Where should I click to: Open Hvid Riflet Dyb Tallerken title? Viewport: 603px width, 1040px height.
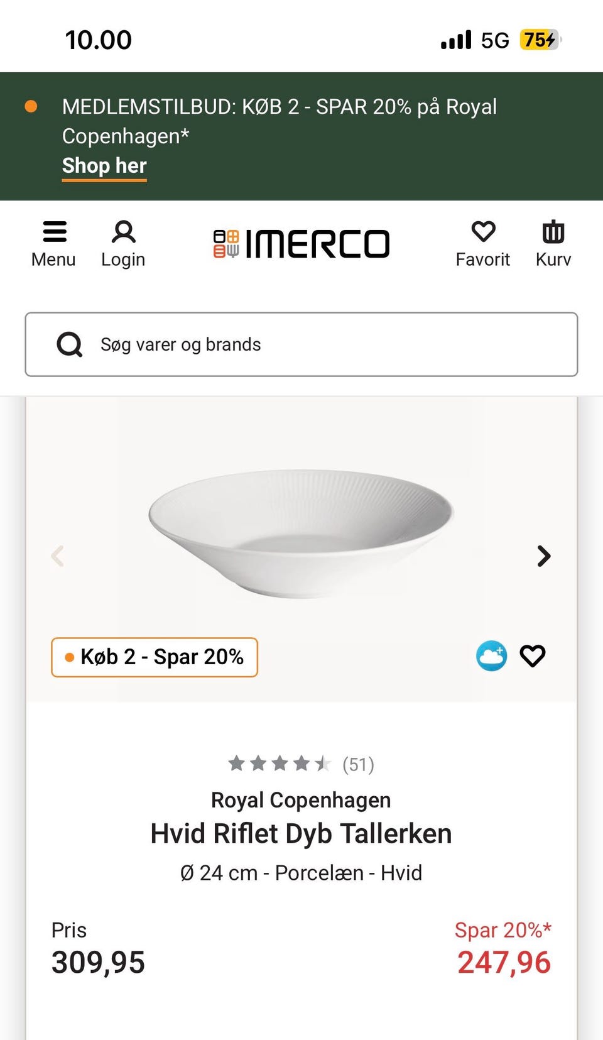coord(301,834)
